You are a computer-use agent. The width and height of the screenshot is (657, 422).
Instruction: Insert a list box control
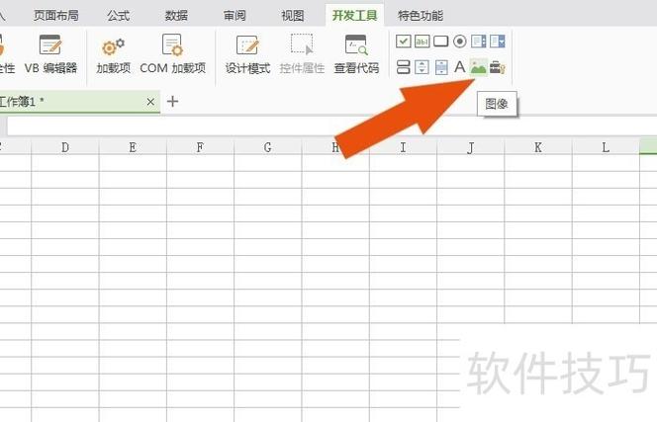coord(479,42)
